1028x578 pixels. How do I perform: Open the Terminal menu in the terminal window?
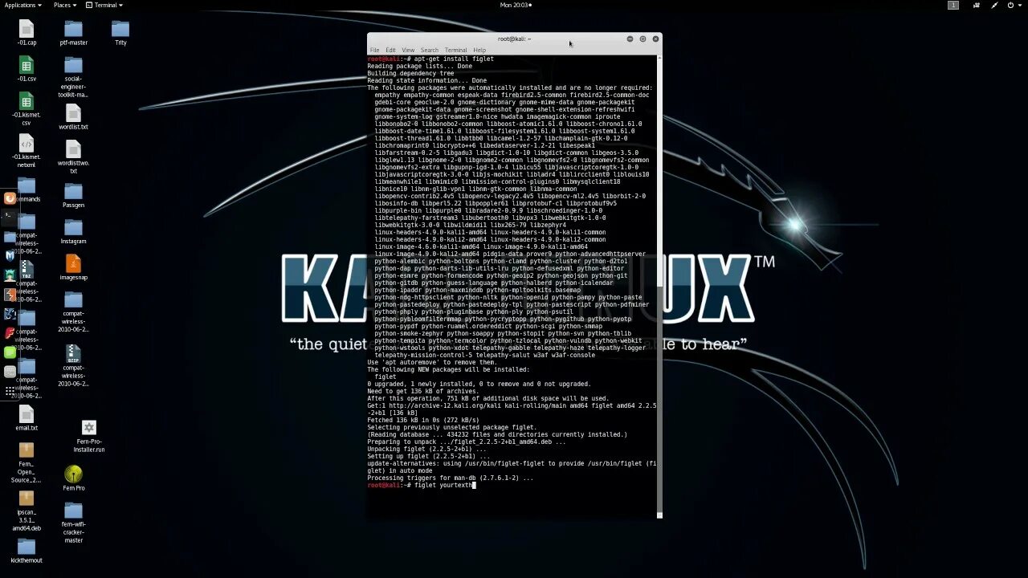tap(455, 50)
